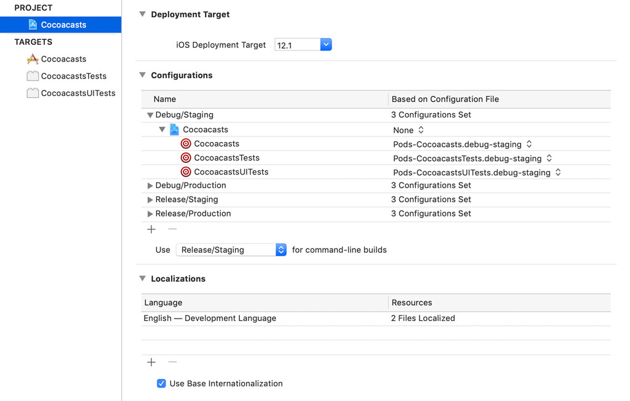Click the CocoacastsTests target icon under Debug/Staging
The height and width of the screenshot is (401, 630).
186,157
